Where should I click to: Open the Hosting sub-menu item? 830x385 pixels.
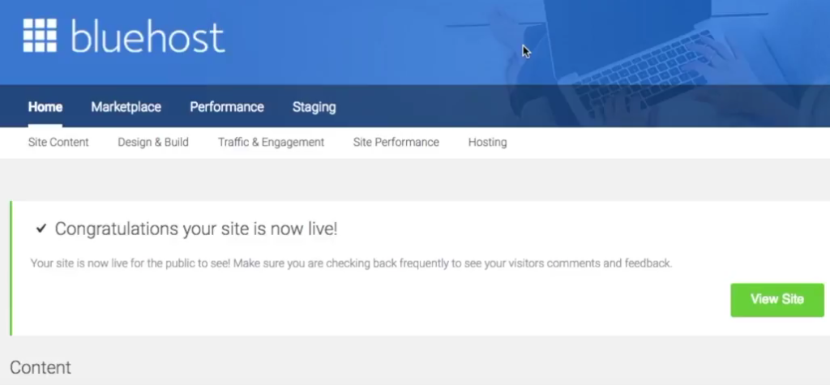pyautogui.click(x=487, y=142)
